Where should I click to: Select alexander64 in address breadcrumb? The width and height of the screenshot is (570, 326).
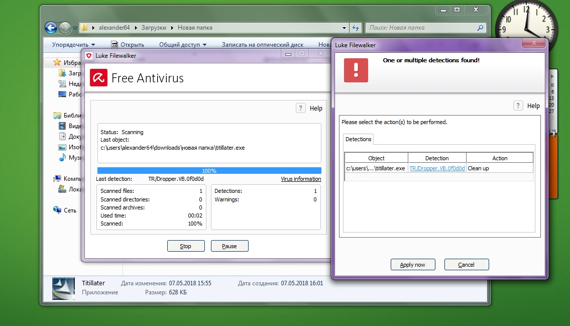(x=114, y=28)
